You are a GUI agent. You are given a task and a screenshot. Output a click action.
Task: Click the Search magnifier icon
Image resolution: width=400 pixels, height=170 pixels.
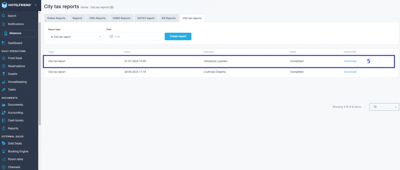click(4, 16)
